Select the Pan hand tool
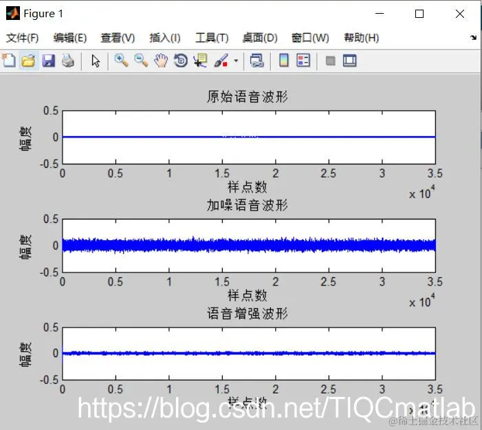 161,61
